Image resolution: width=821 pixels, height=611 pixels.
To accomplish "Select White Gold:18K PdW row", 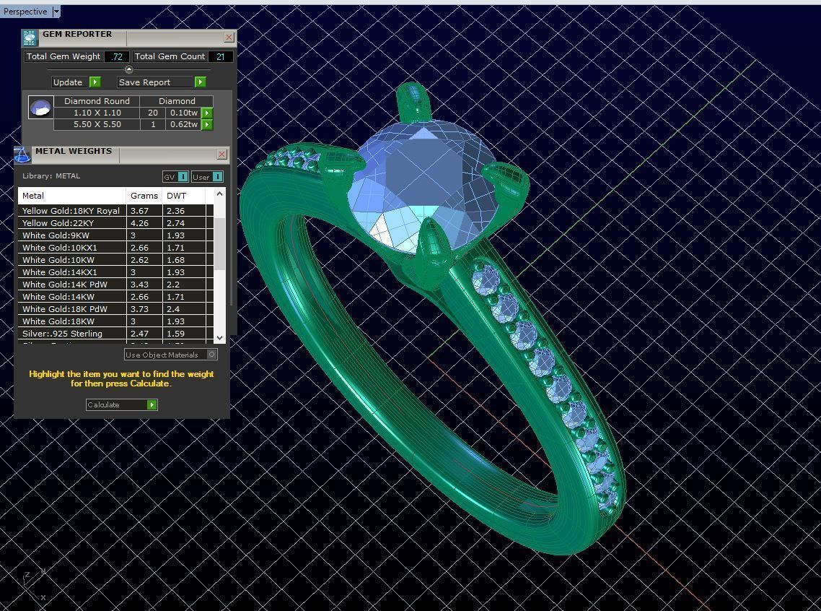I will point(115,309).
